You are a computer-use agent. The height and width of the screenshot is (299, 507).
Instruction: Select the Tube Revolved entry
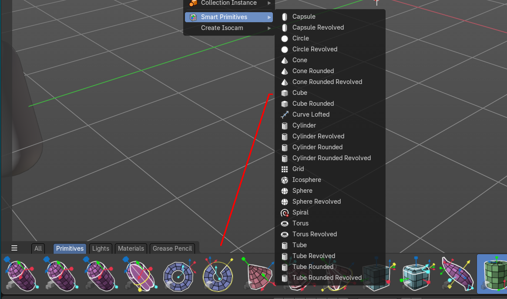pos(330,256)
